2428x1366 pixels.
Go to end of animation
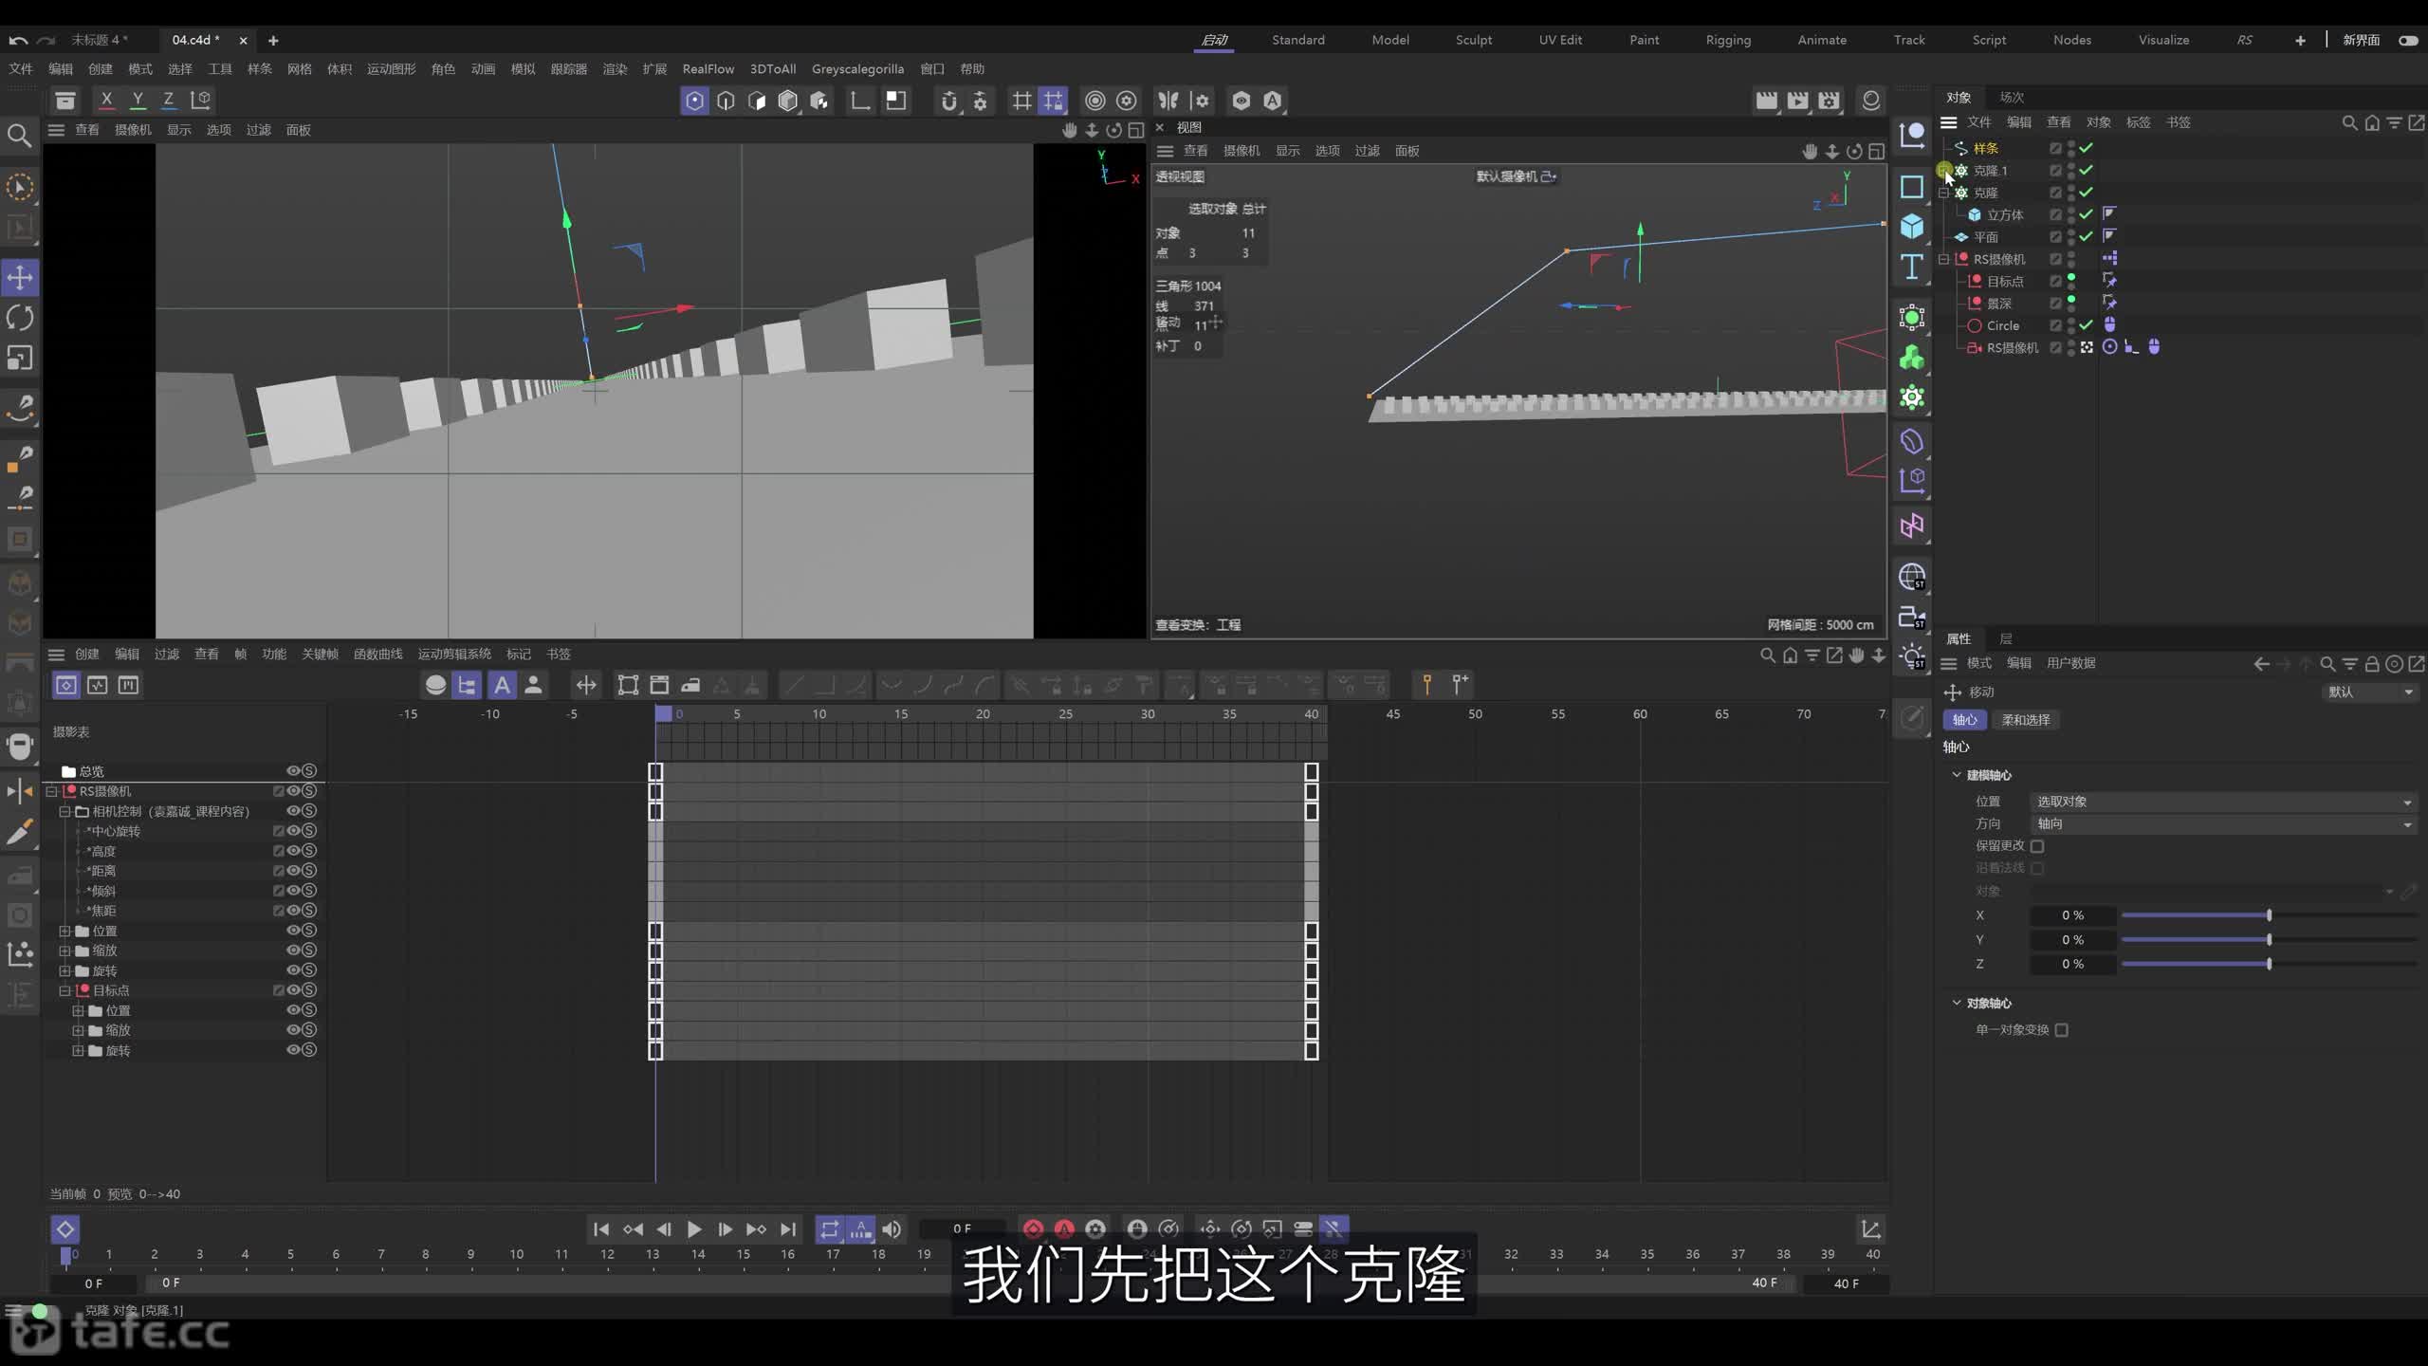point(787,1229)
